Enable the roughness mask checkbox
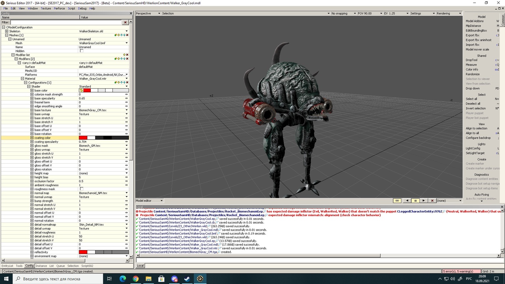 pyautogui.click(x=82, y=189)
